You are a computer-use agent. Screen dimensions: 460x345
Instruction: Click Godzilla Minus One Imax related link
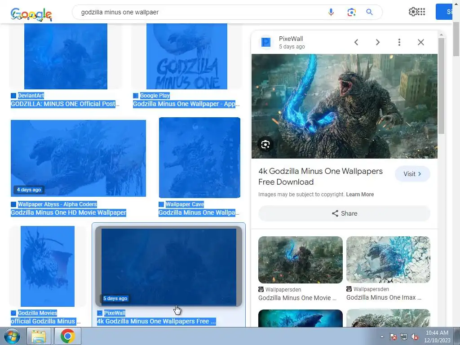pos(384,297)
